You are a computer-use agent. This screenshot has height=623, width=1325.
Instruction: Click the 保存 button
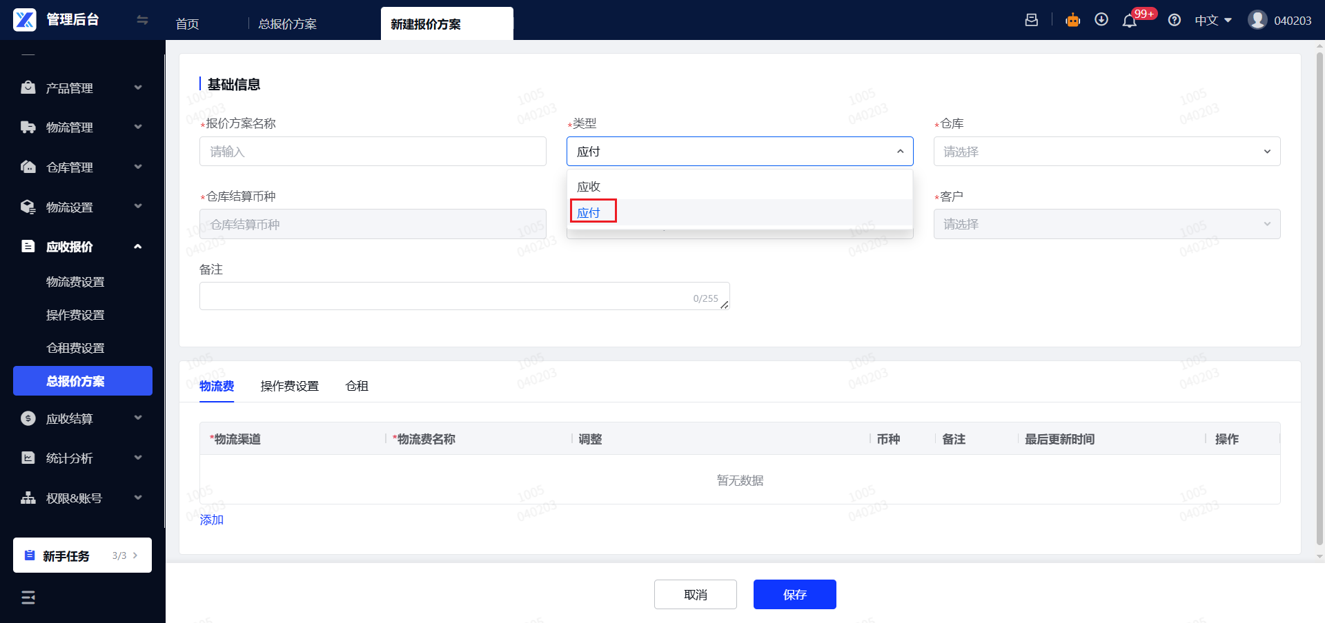[795, 595]
